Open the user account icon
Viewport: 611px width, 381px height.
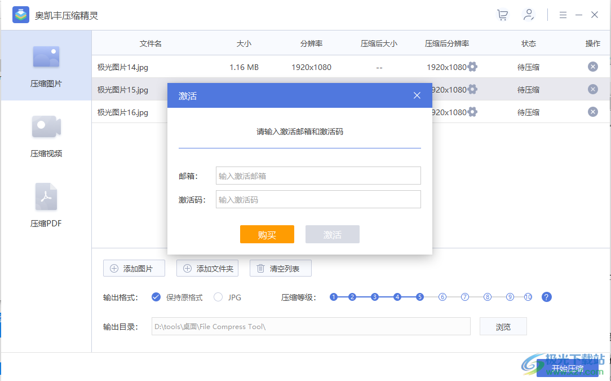[x=528, y=15]
